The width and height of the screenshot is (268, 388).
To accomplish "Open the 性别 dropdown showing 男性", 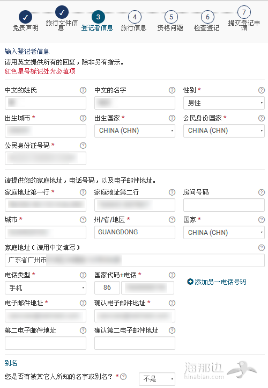I will [x=224, y=103].
